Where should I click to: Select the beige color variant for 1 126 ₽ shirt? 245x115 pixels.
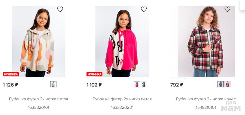[53, 84]
